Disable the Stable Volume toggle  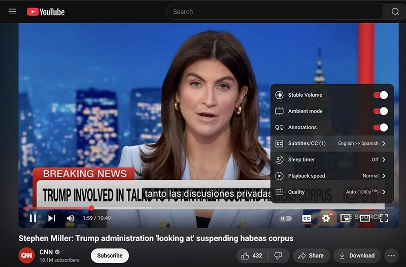pyautogui.click(x=380, y=95)
